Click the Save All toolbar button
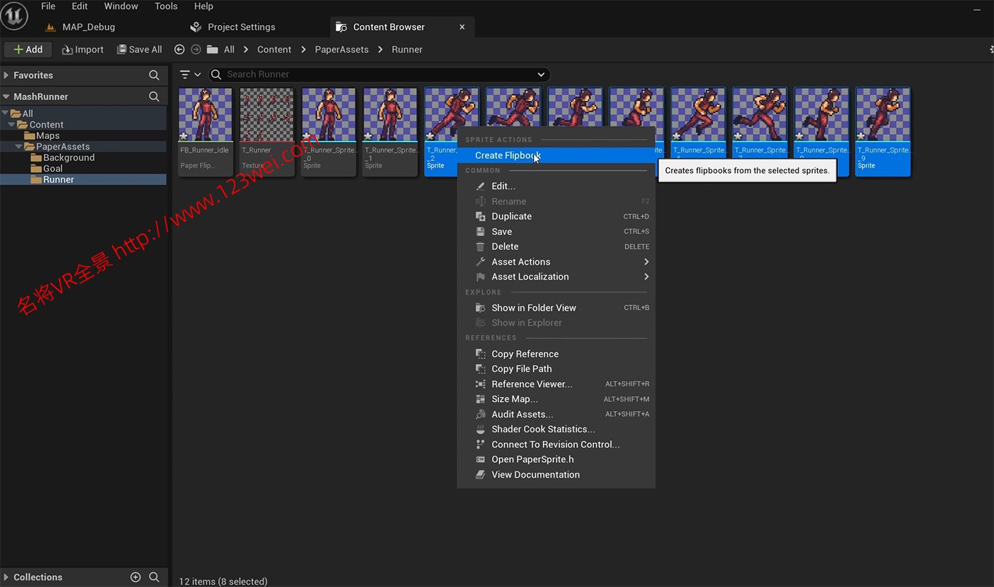Image resolution: width=994 pixels, height=587 pixels. [139, 50]
